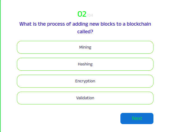Click the word Mining in first option
Image resolution: width=169 pixels, height=132 pixels.
[85, 47]
